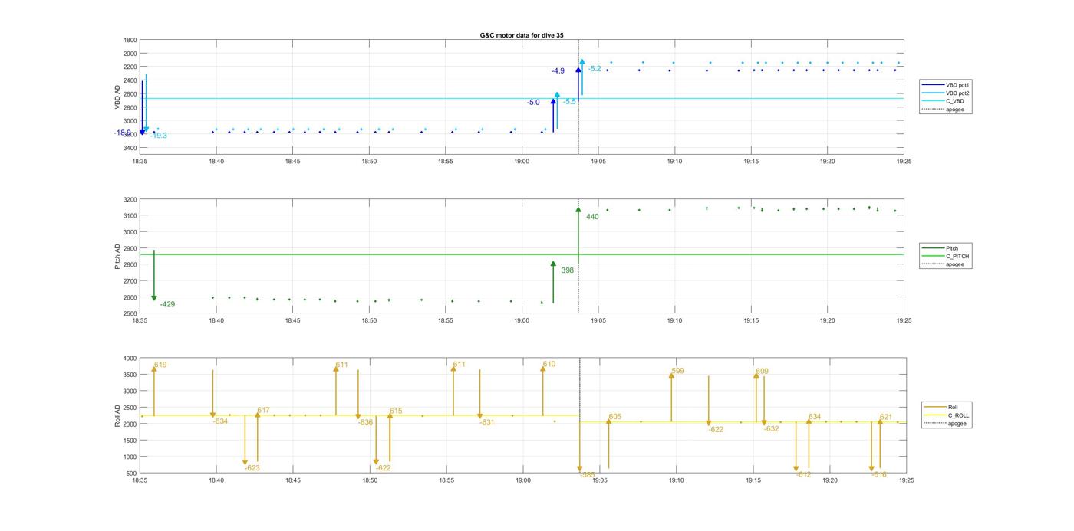Click the "-5.0" VBD data label

(533, 103)
